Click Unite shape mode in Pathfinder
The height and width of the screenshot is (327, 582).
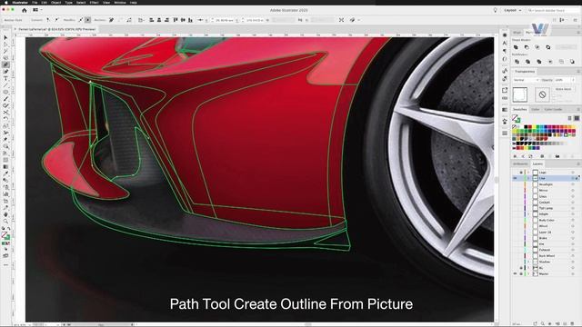click(x=516, y=47)
